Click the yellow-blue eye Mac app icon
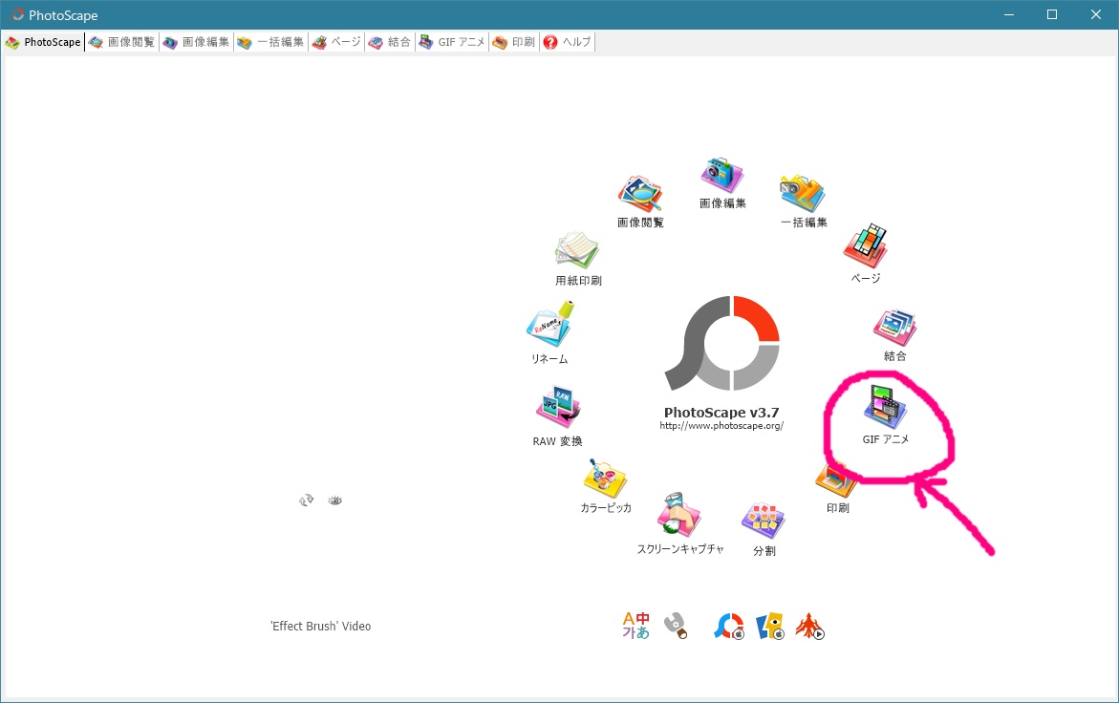The image size is (1119, 703). [x=770, y=626]
